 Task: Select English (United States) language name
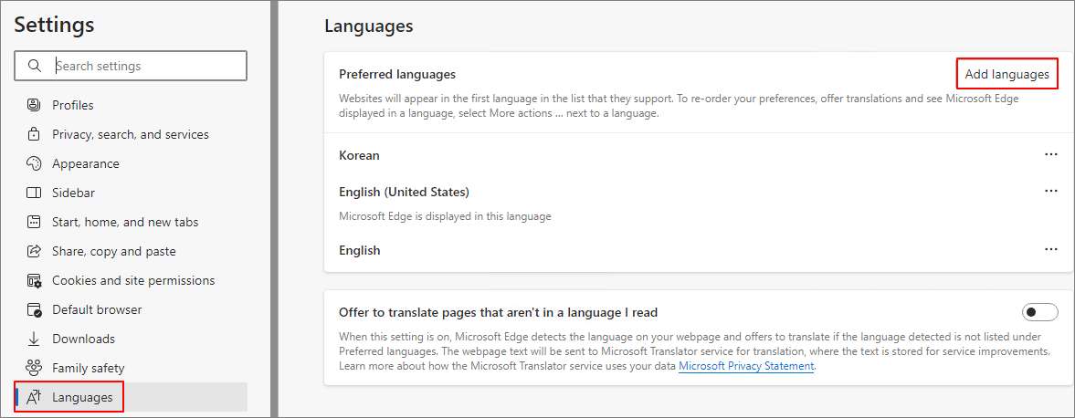tap(404, 192)
